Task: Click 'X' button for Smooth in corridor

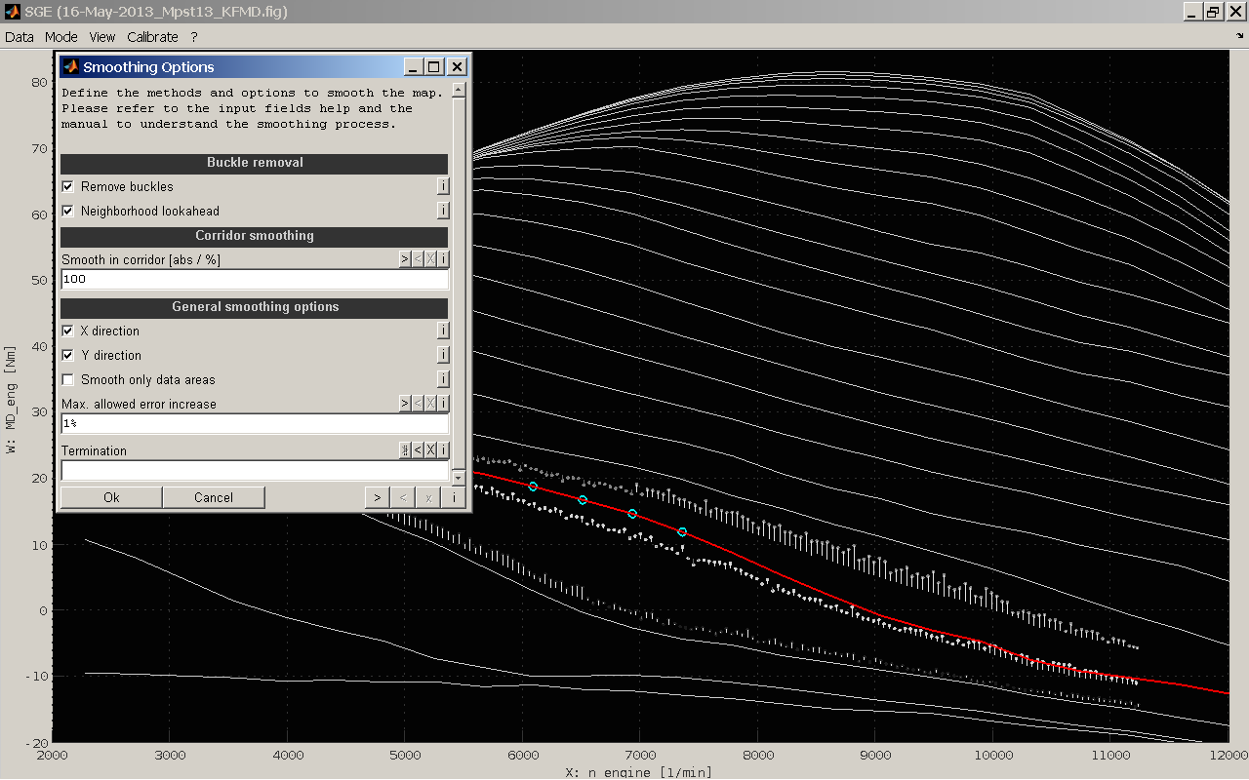Action: click(x=430, y=259)
